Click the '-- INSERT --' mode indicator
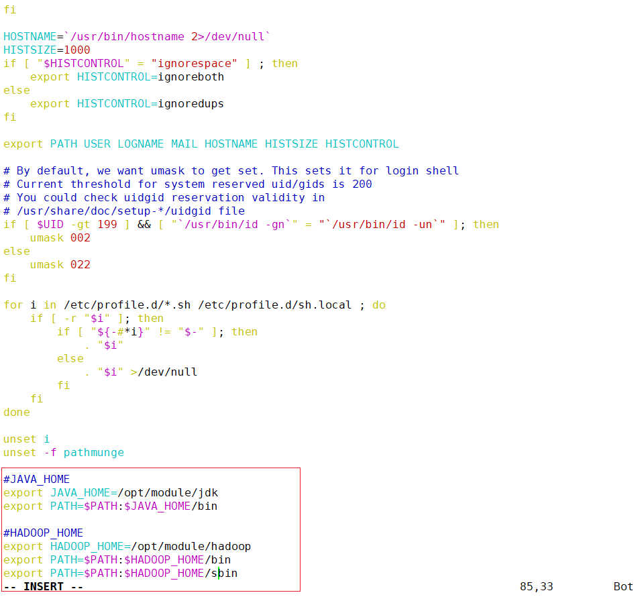644x599 pixels. click(x=43, y=587)
